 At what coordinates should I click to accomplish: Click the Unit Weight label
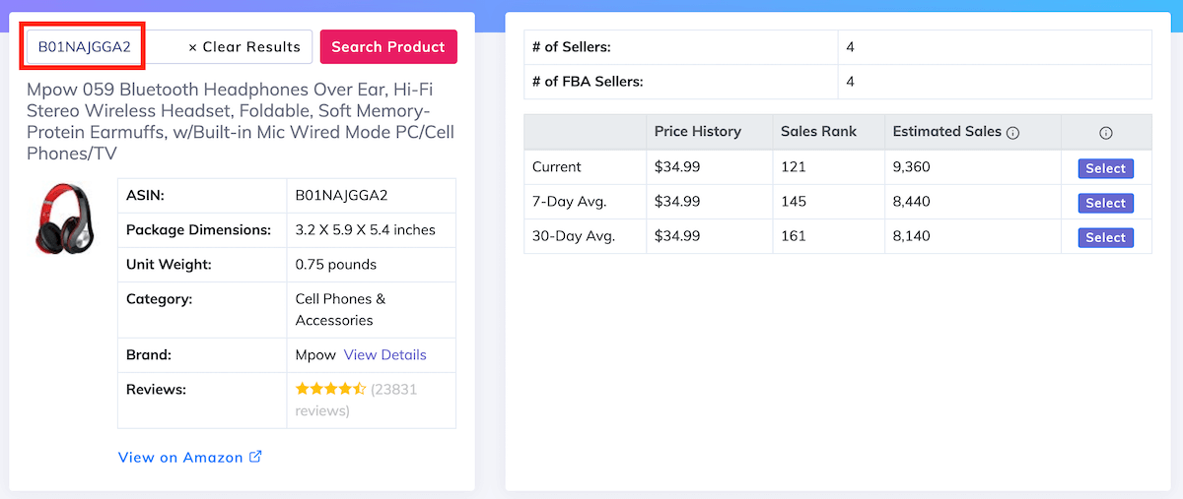click(169, 264)
